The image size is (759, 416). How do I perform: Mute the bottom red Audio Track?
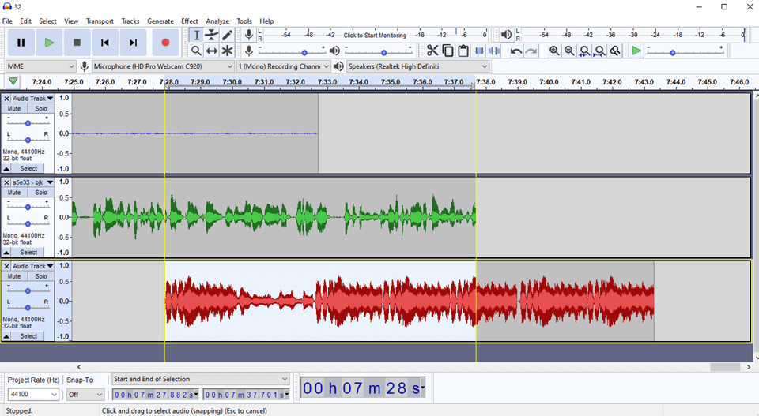click(x=14, y=276)
